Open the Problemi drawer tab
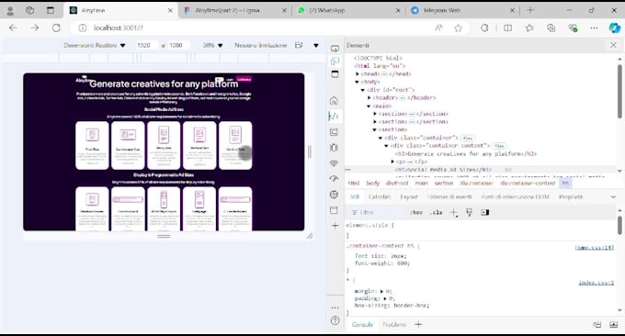Image resolution: width=625 pixels, height=336 pixels. pos(393,325)
